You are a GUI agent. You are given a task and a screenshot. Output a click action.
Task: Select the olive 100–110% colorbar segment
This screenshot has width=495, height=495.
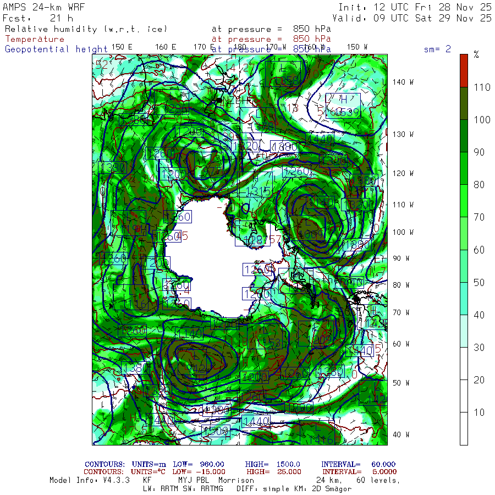(x=464, y=103)
